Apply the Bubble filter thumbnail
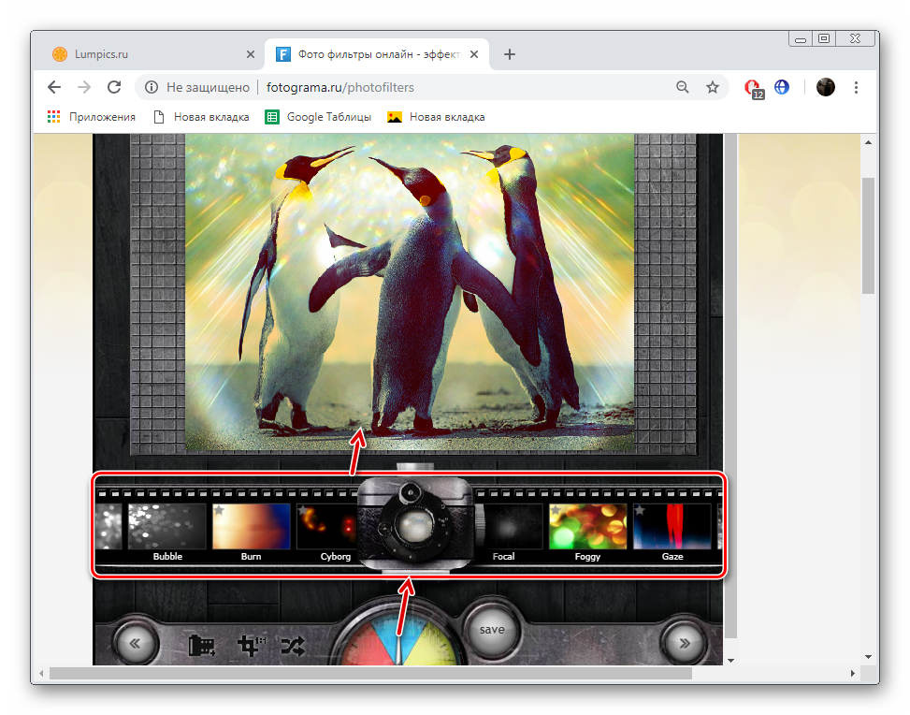Image resolution: width=910 pixels, height=715 pixels. point(167,527)
